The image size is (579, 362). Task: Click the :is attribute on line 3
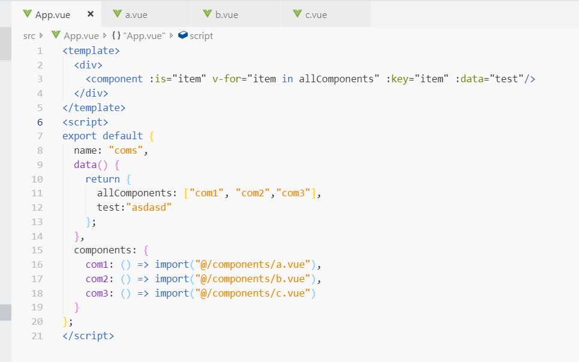pyautogui.click(x=157, y=79)
